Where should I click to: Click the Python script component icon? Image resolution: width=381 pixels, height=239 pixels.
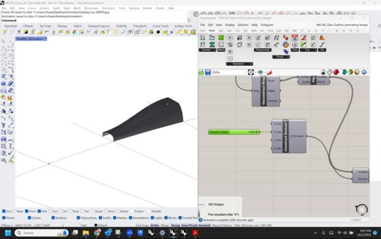pos(285,45)
